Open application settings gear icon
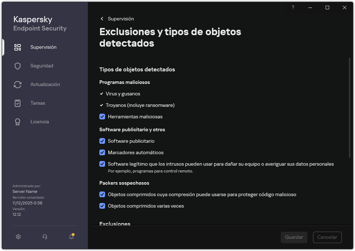Viewport: 355px width, 251px height. [x=18, y=237]
